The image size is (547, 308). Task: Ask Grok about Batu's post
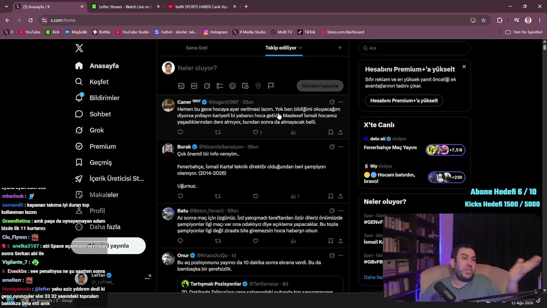pyautogui.click(x=332, y=210)
